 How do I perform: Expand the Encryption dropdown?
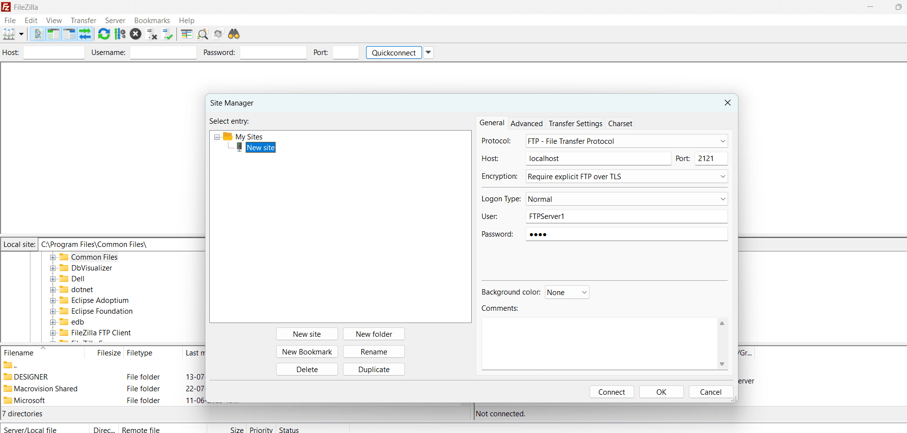(x=626, y=177)
